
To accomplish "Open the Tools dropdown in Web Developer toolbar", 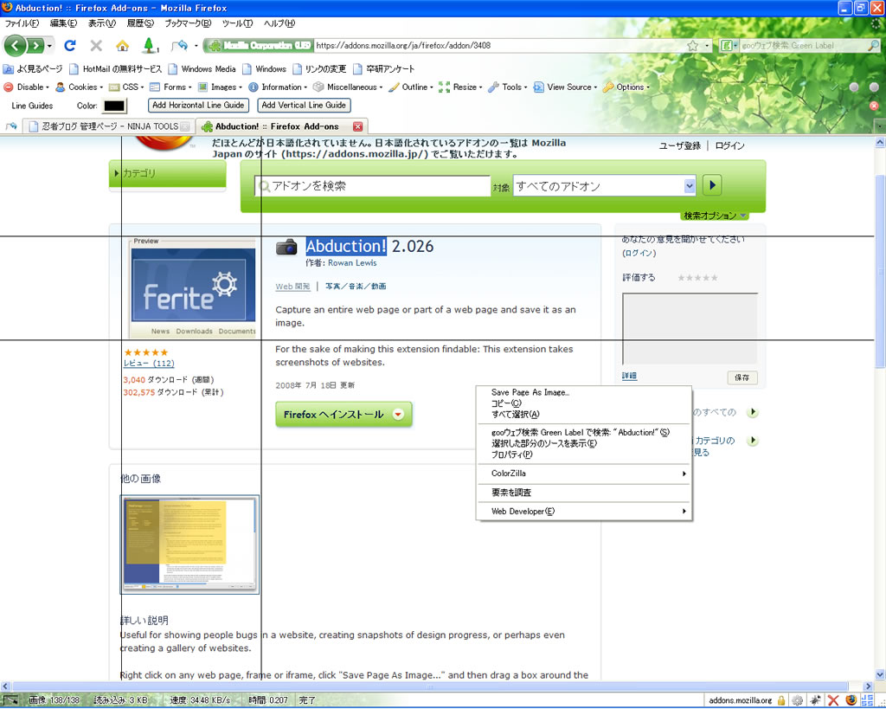I will tap(508, 87).
